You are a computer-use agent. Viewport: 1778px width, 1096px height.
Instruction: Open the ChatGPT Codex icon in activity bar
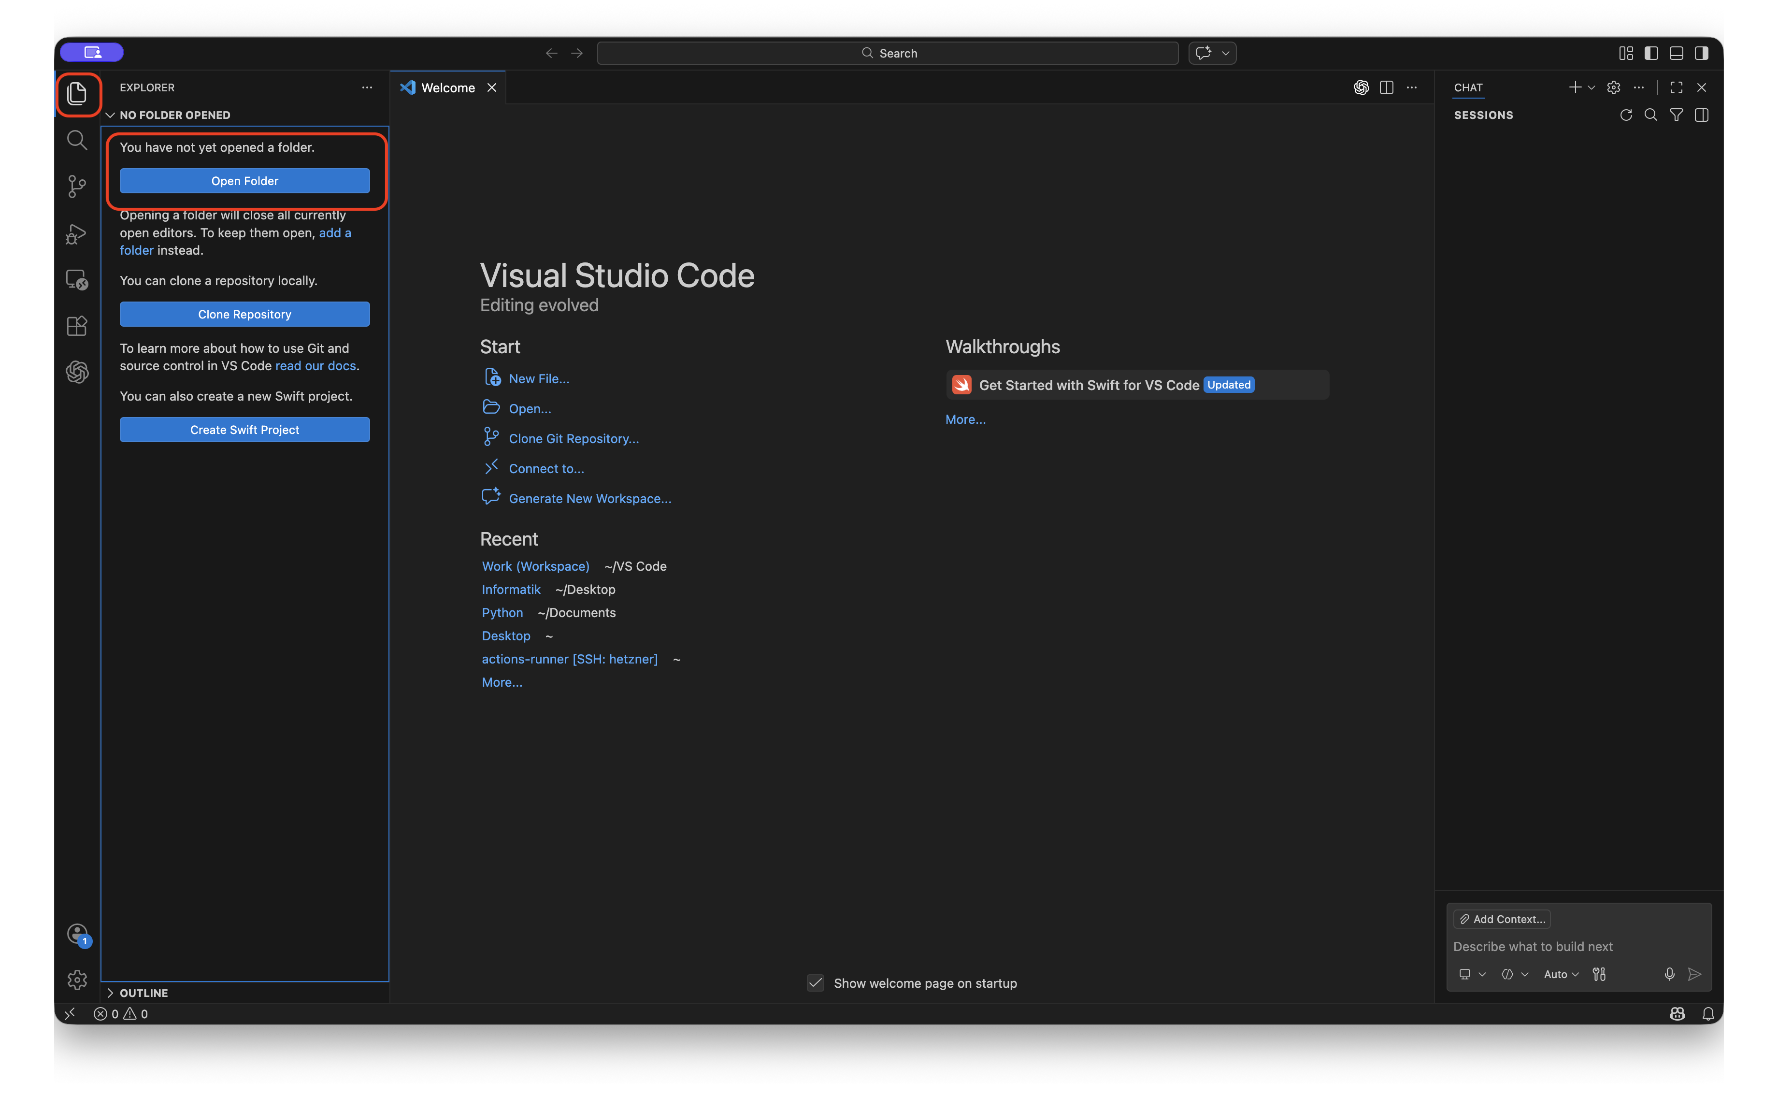pos(77,373)
